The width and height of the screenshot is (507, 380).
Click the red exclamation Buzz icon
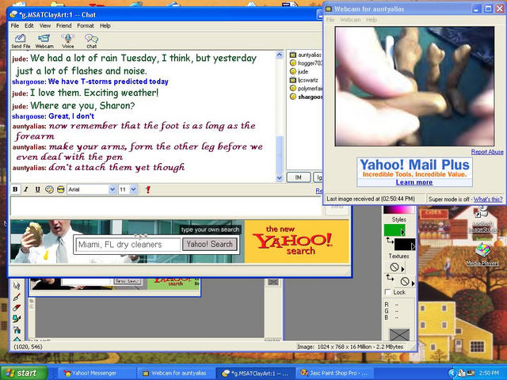pos(148,189)
